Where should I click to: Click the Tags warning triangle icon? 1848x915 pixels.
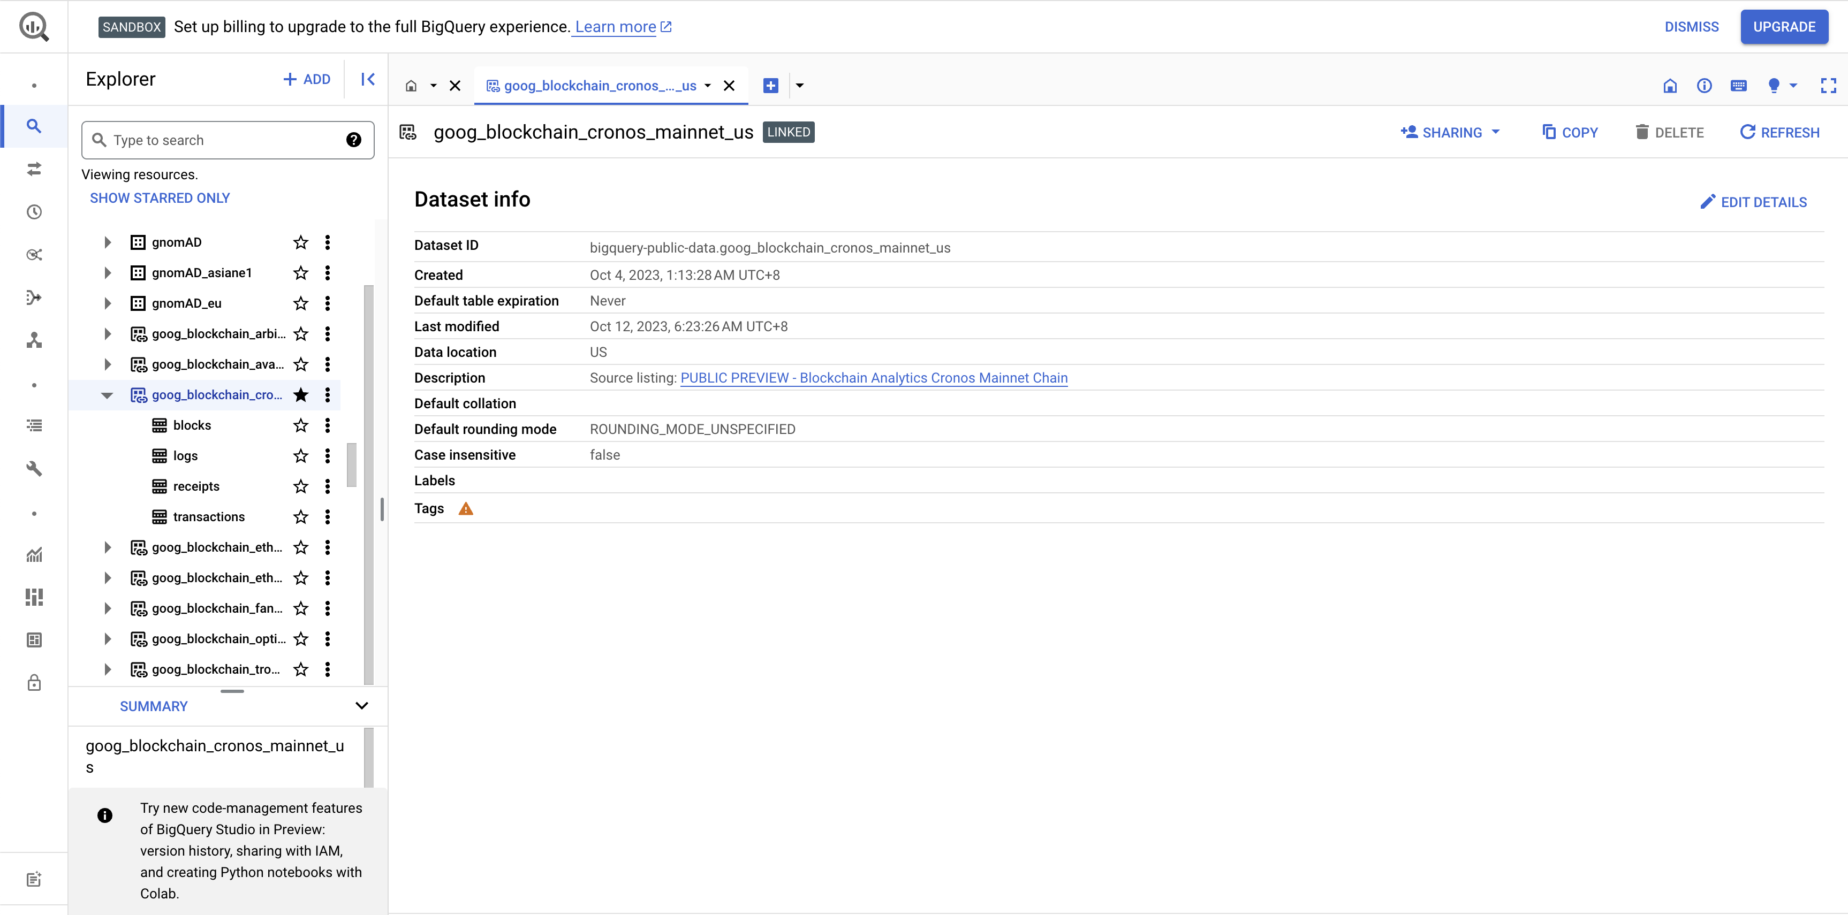coord(466,509)
